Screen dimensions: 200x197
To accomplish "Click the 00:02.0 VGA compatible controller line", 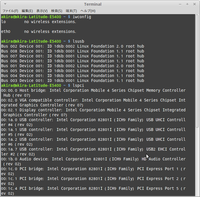I will coord(93,100).
